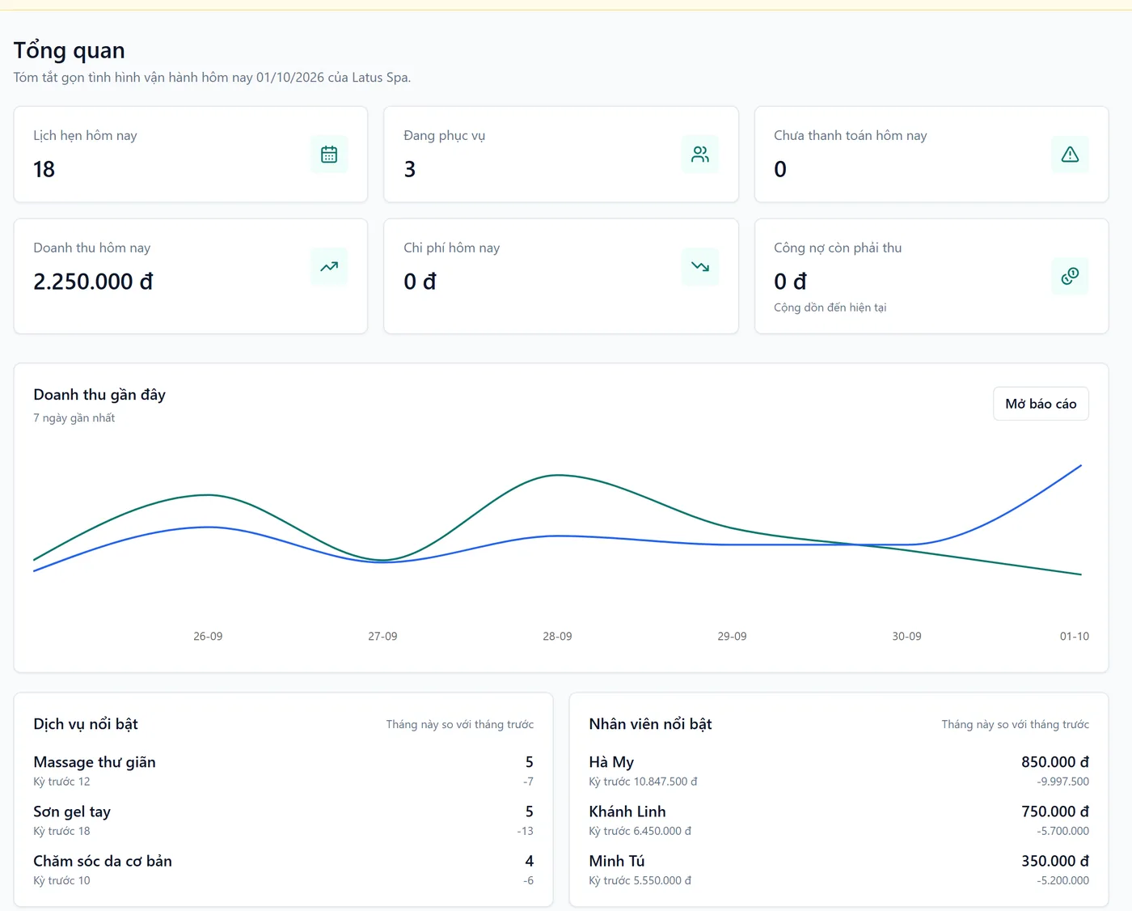Image resolution: width=1132 pixels, height=911 pixels.
Task: Click Kỳ trước 10.847.500 đ under Hà My
Action: point(643,782)
